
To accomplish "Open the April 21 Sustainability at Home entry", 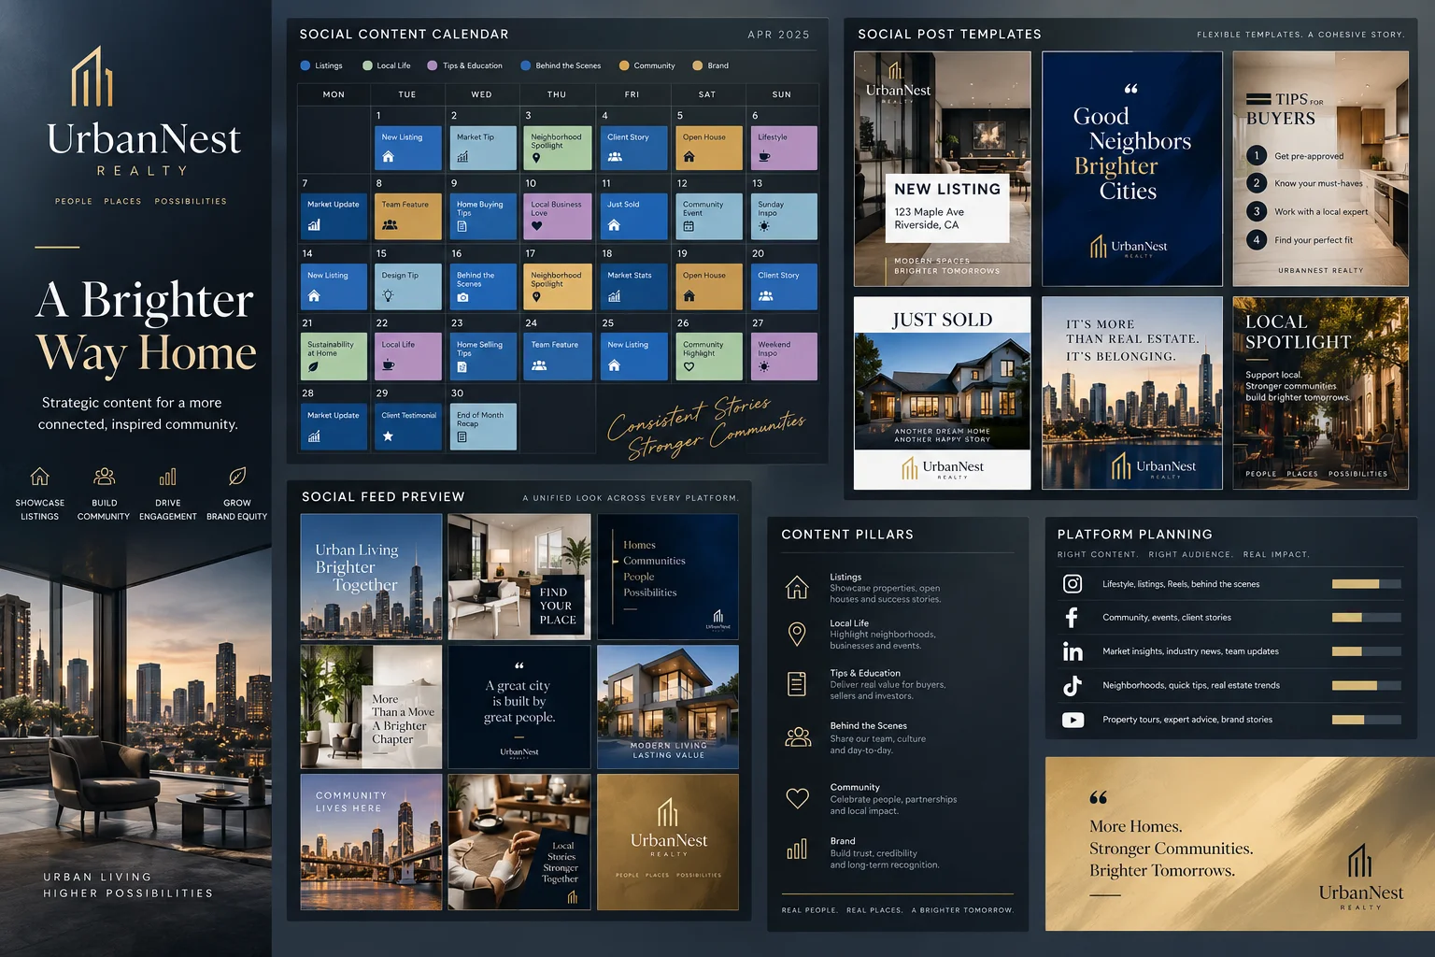I will 334,357.
